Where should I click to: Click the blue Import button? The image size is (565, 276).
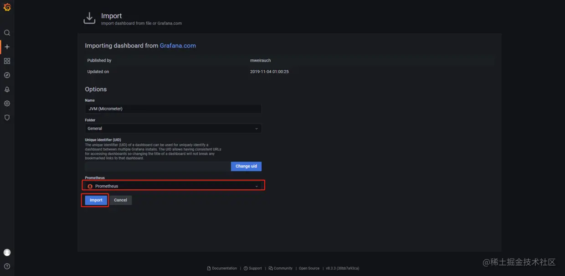coord(96,200)
